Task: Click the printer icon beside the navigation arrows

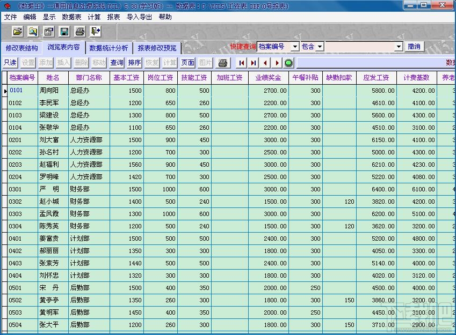Action: (x=222, y=62)
